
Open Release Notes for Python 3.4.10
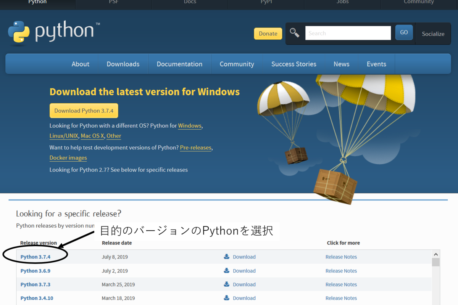click(341, 298)
